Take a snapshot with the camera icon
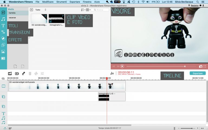This screenshot has height=130, width=208. pos(201,66)
